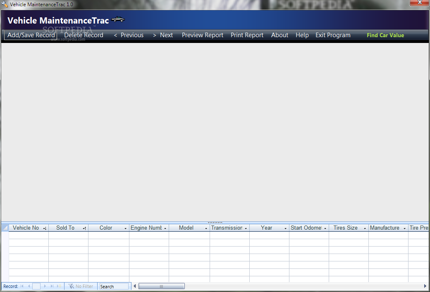Open the Engine Number column dropdown
Image resolution: width=430 pixels, height=292 pixels.
(x=165, y=228)
